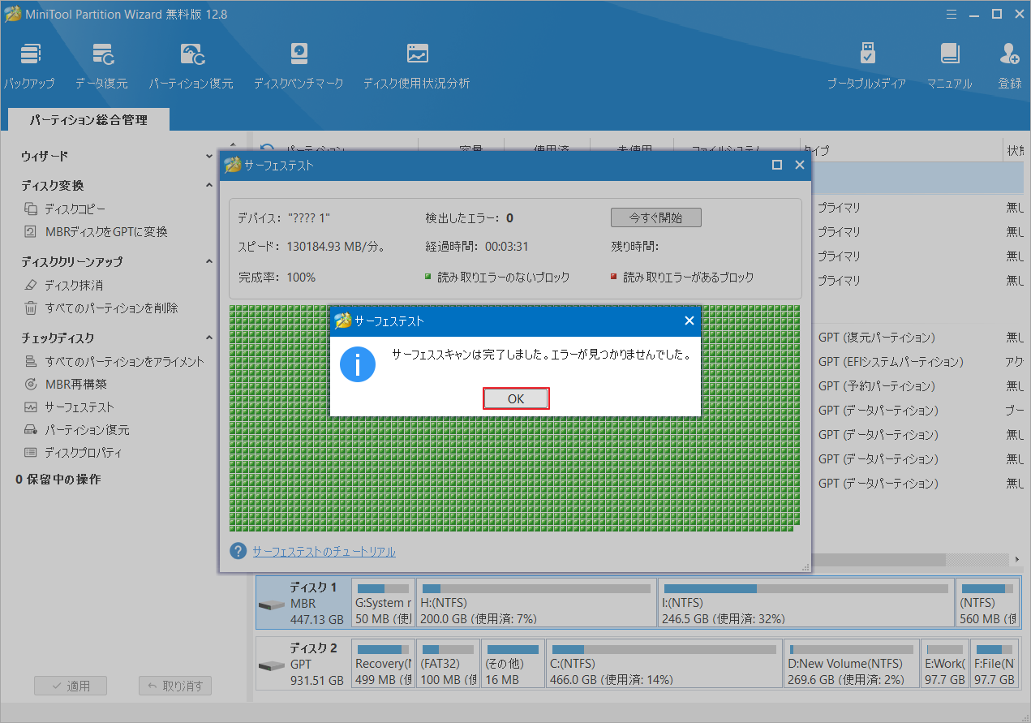Screen dimensions: 1031x723
Task: Click the ディスク 1 drive icon
Action: pyautogui.click(x=272, y=605)
